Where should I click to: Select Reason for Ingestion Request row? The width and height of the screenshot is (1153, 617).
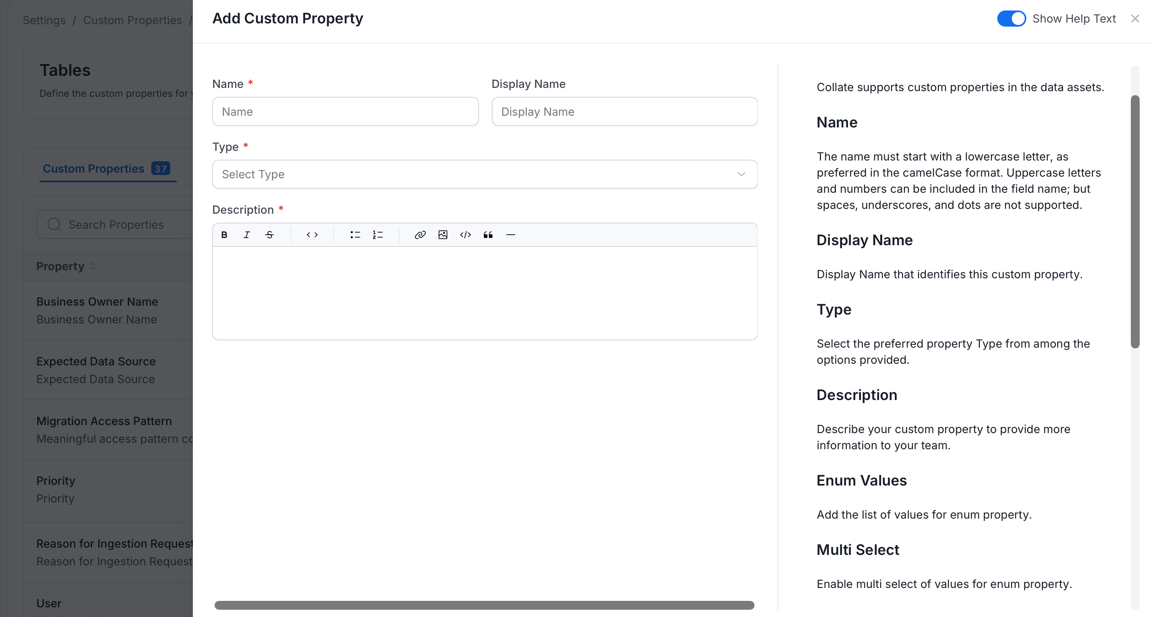(108, 552)
